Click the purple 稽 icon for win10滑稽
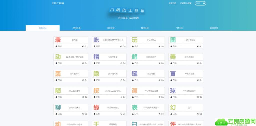Image resolution: width=256 pixels, height=126 pixels. 96,57
